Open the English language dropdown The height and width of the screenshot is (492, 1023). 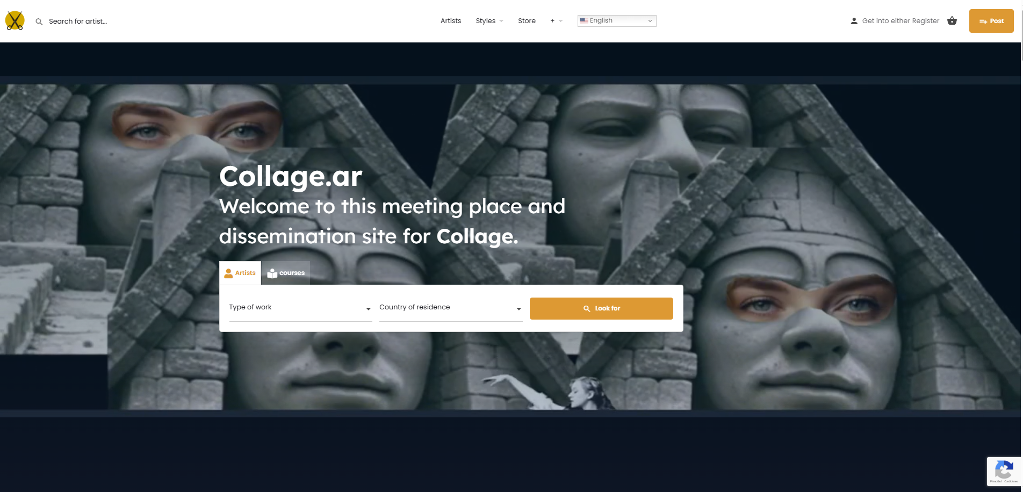[x=617, y=20]
